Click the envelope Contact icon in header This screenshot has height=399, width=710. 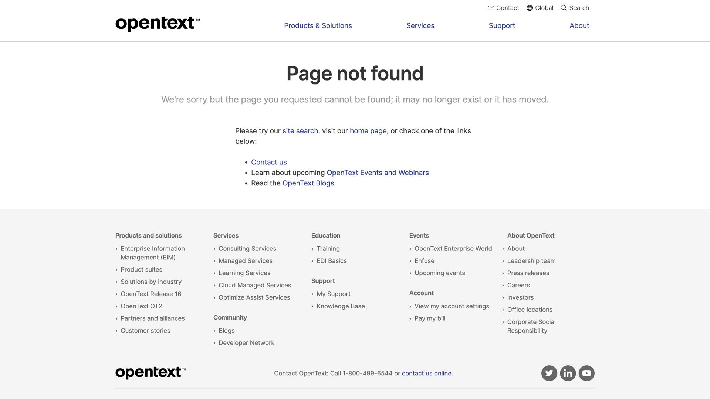pos(491,8)
